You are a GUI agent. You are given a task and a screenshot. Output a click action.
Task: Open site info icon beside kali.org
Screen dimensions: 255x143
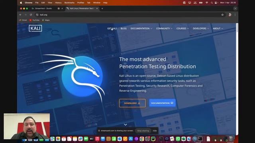[x=37, y=15]
